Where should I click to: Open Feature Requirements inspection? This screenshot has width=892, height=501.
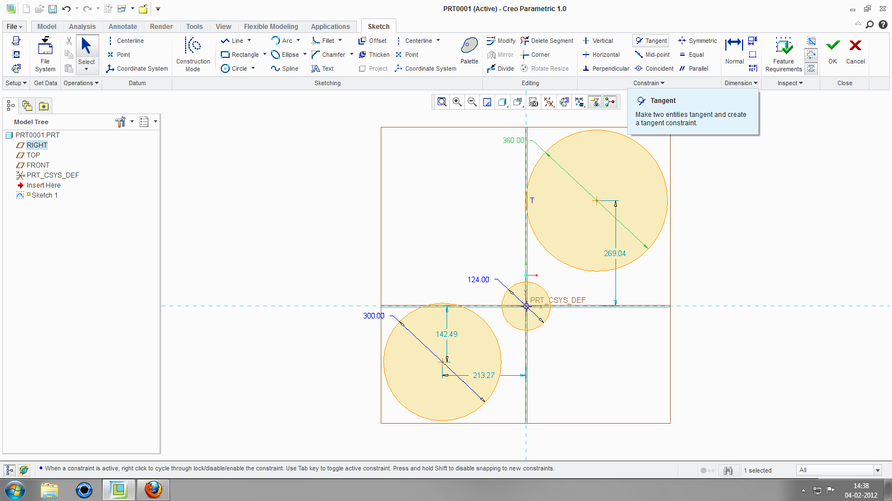(783, 55)
